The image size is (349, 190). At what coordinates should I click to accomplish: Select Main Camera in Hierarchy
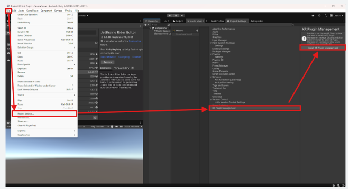(x=162, y=31)
